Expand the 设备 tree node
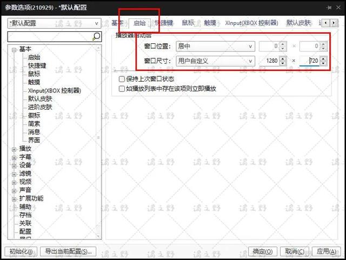The width and height of the screenshot is (346, 260). [14, 166]
